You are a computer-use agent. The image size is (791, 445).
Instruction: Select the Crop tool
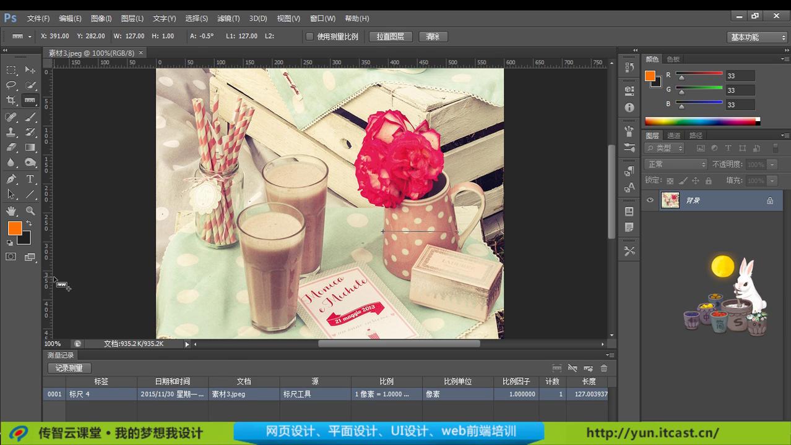pos(9,100)
